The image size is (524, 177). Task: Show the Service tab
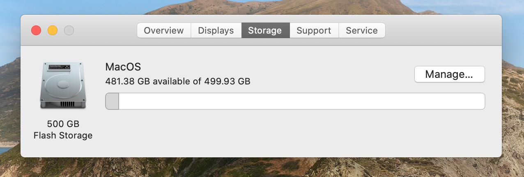tap(361, 30)
